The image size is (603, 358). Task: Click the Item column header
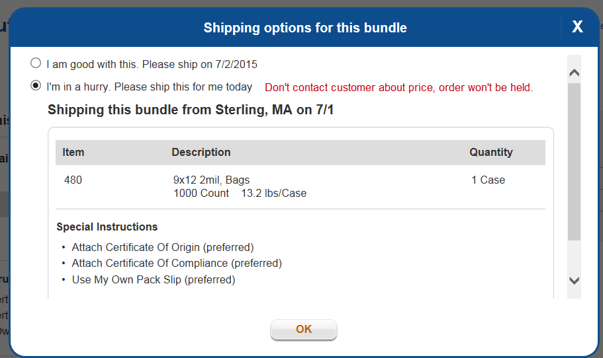click(73, 153)
